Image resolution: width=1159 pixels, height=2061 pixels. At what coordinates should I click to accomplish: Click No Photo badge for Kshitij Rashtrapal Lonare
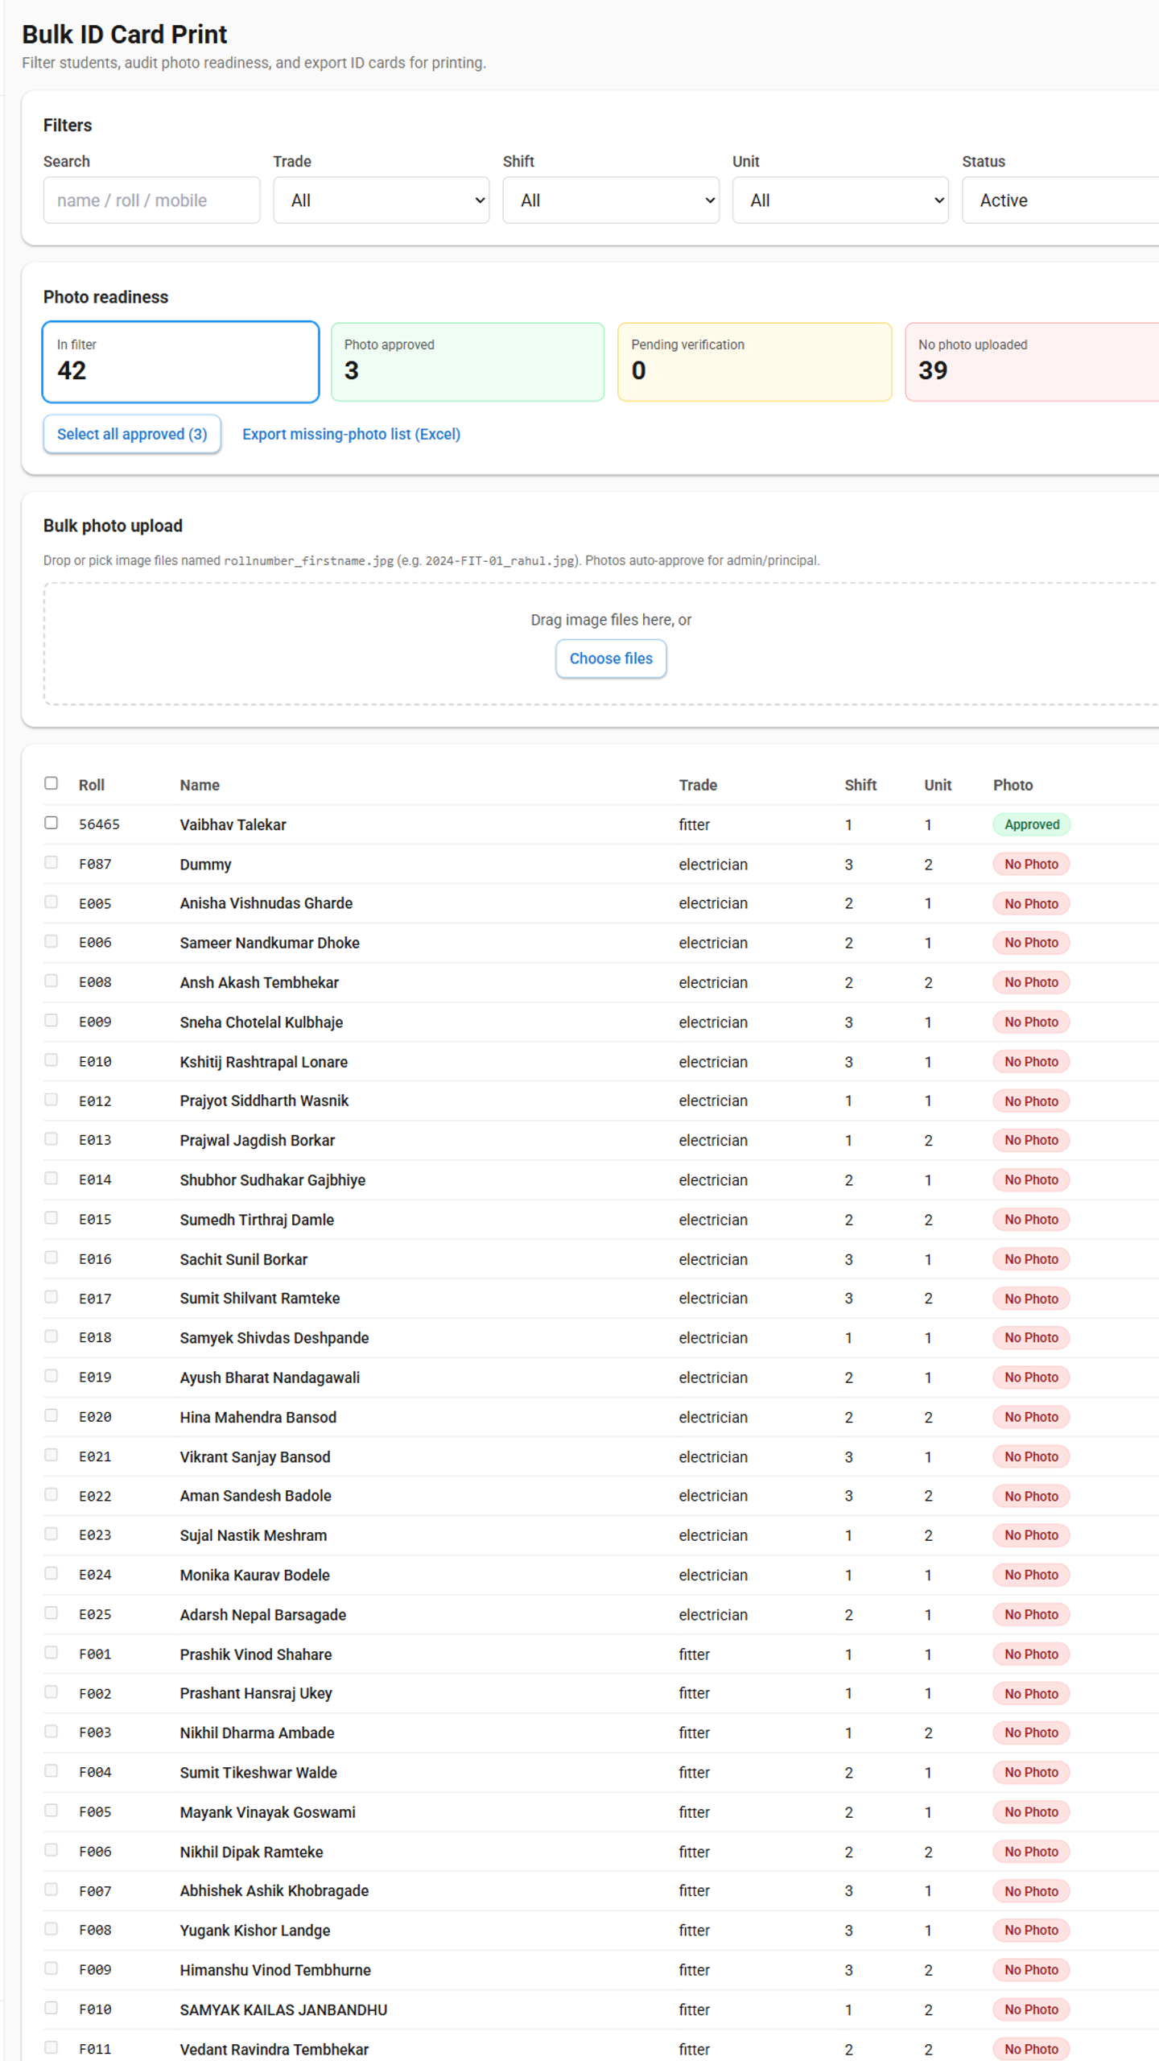(x=1031, y=1061)
